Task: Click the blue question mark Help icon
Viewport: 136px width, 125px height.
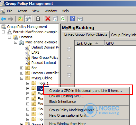Action: pos(73,19)
